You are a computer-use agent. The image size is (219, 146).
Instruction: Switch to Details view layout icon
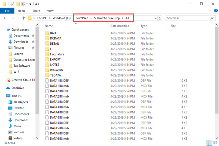click(x=209, y=143)
